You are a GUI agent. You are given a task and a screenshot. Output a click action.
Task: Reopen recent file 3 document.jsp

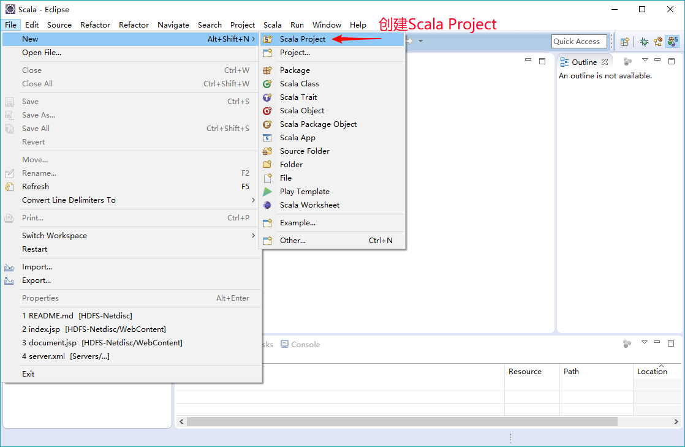[131, 343]
